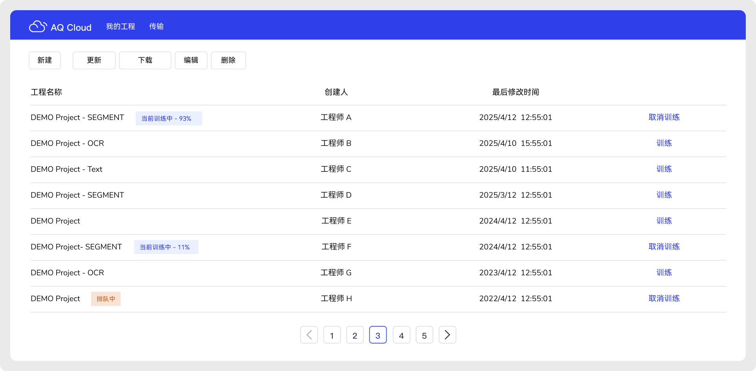Select the current page 3 button
Viewport: 756px width, 371px height.
[378, 335]
